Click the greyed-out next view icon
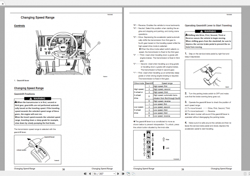250x176 pixels. pos(133,174)
